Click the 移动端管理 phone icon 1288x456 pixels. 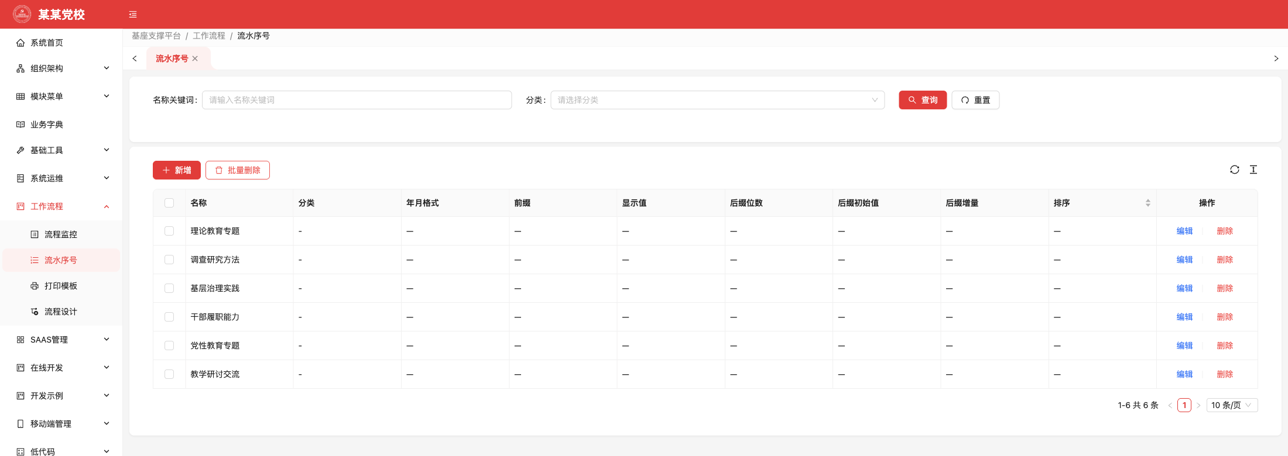click(x=20, y=424)
